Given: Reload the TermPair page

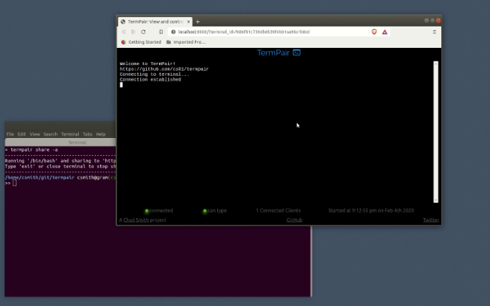Looking at the screenshot, I should (x=143, y=32).
